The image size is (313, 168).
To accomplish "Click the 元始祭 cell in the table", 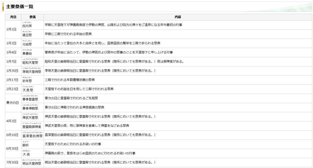I will 27,44.
